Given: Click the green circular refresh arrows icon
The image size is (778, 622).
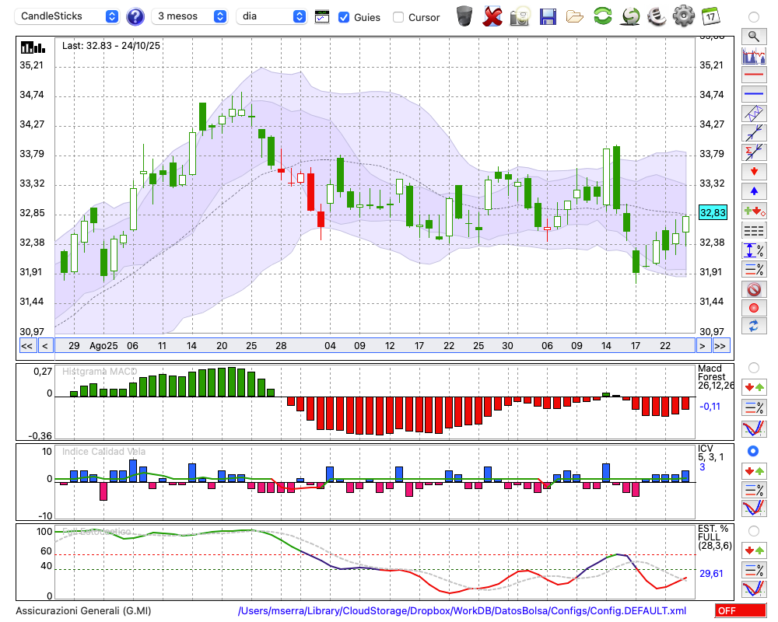Looking at the screenshot, I should [x=602, y=16].
